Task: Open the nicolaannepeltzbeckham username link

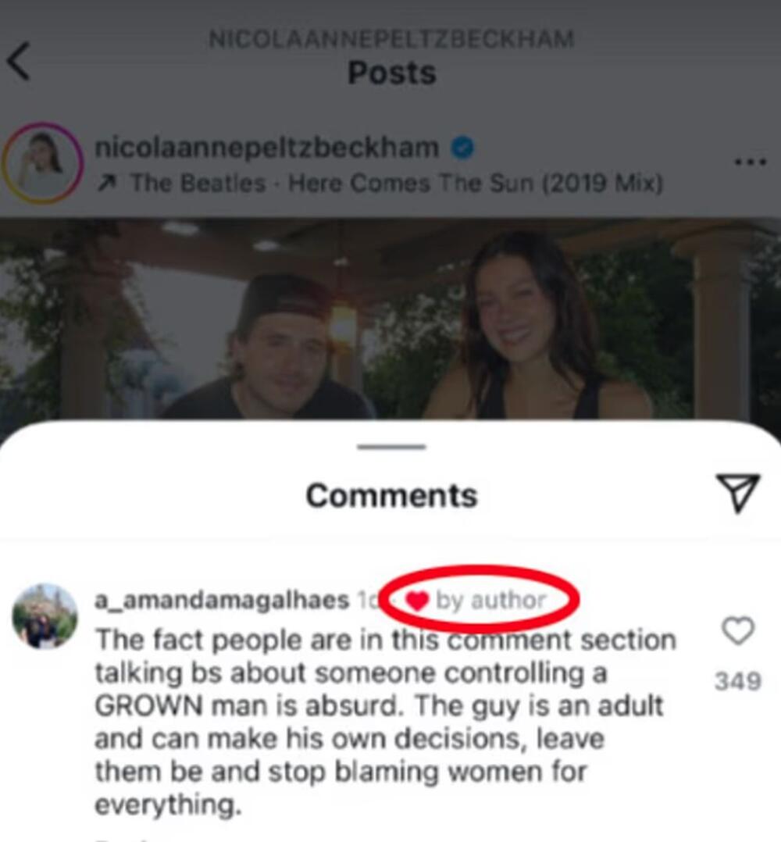Action: click(x=267, y=148)
